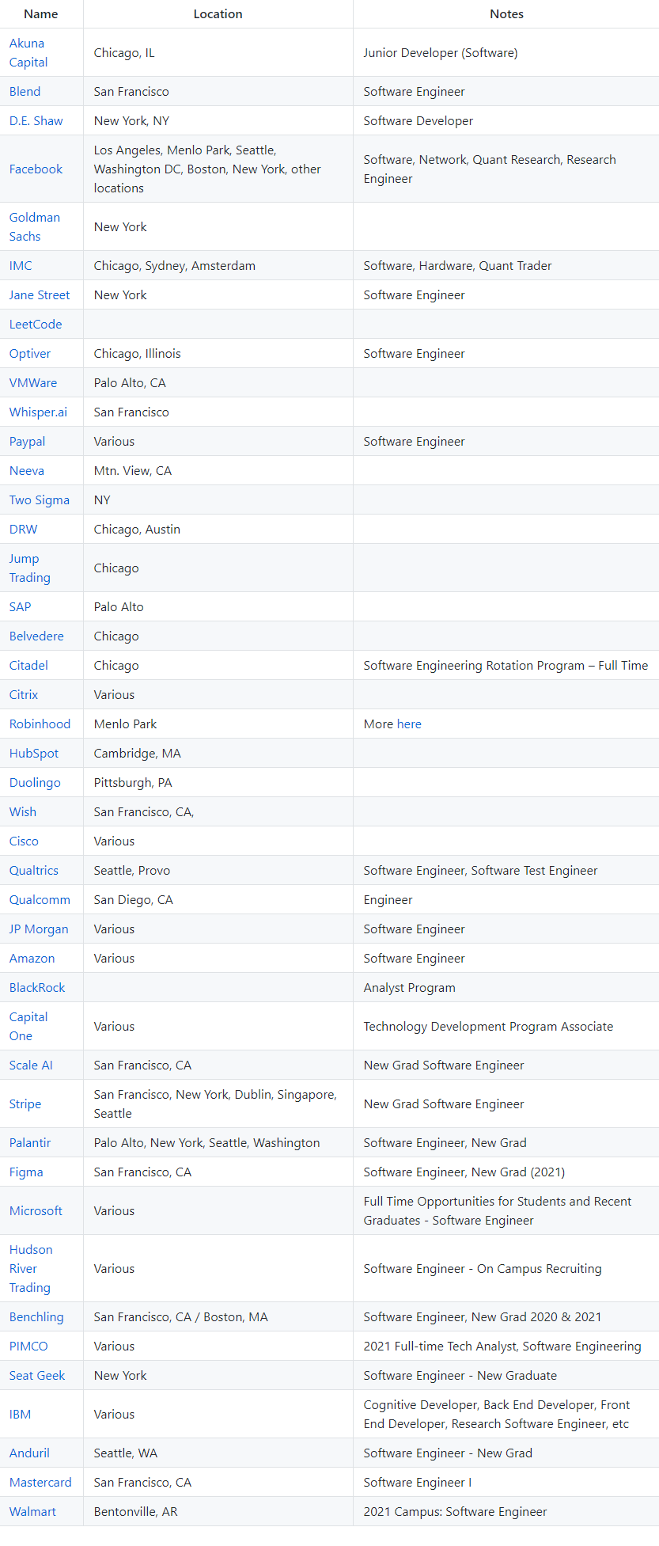Screen dimensions: 659x1546
Task: Follow the Duolingo link
Action: click(x=35, y=783)
